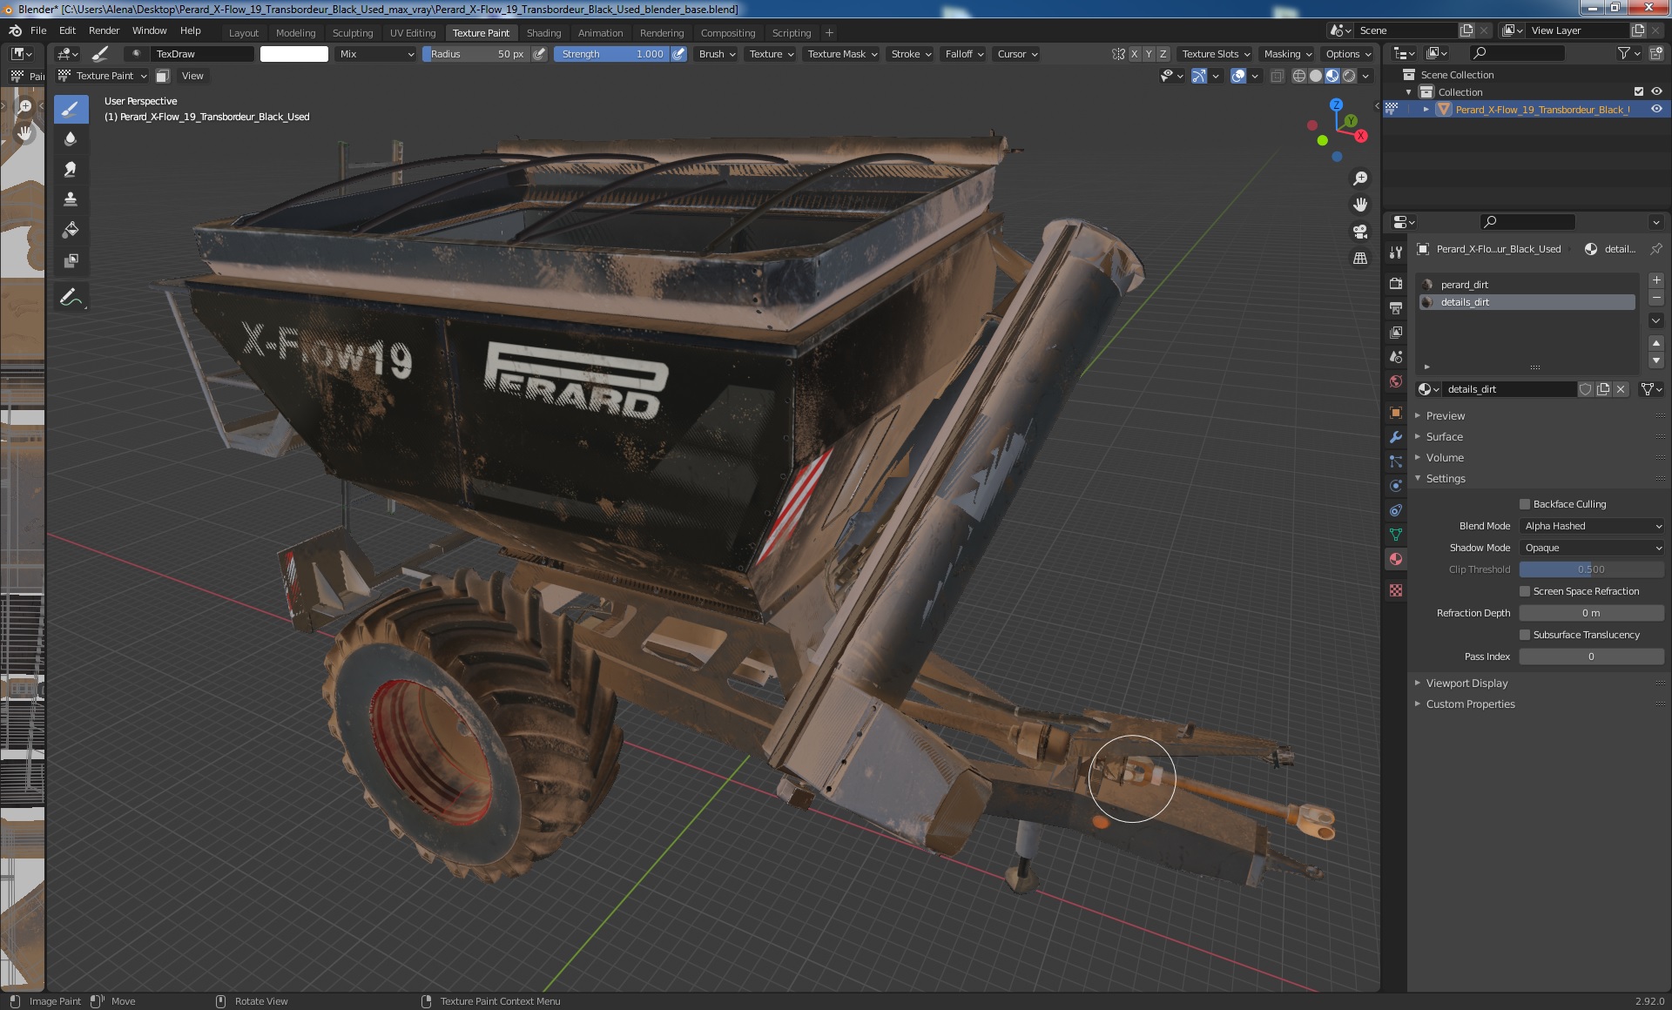Select the Annotate tool
The width and height of the screenshot is (1672, 1010).
(x=71, y=298)
